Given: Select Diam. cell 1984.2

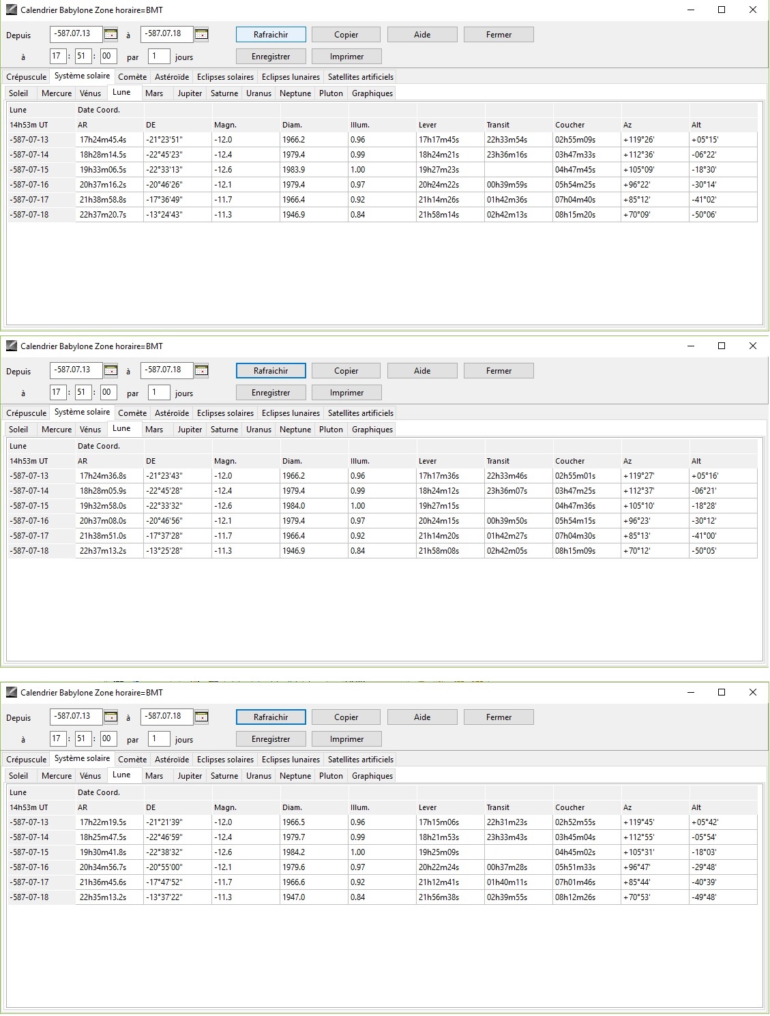Looking at the screenshot, I should (x=314, y=852).
